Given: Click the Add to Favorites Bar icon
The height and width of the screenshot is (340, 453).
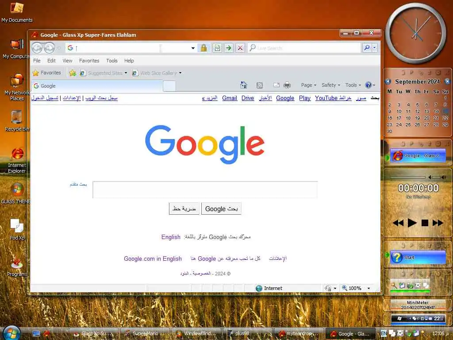Looking at the screenshot, I should click(73, 73).
